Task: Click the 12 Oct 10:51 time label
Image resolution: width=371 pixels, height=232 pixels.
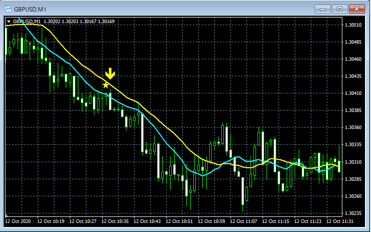Action: point(179,221)
